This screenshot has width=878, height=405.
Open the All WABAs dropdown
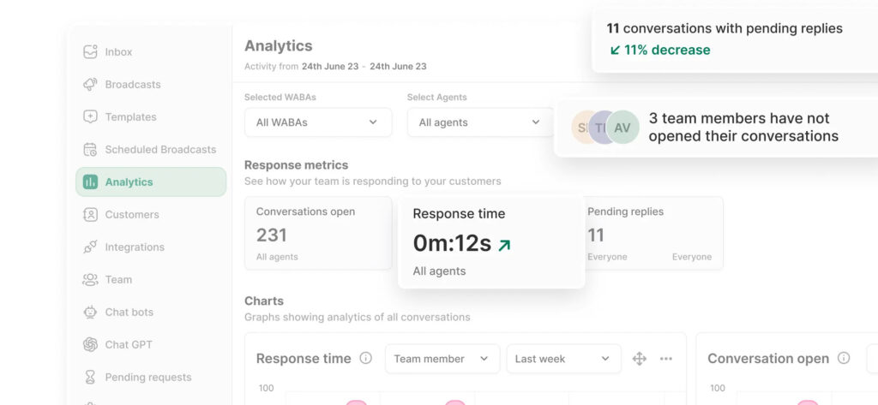[x=317, y=122]
